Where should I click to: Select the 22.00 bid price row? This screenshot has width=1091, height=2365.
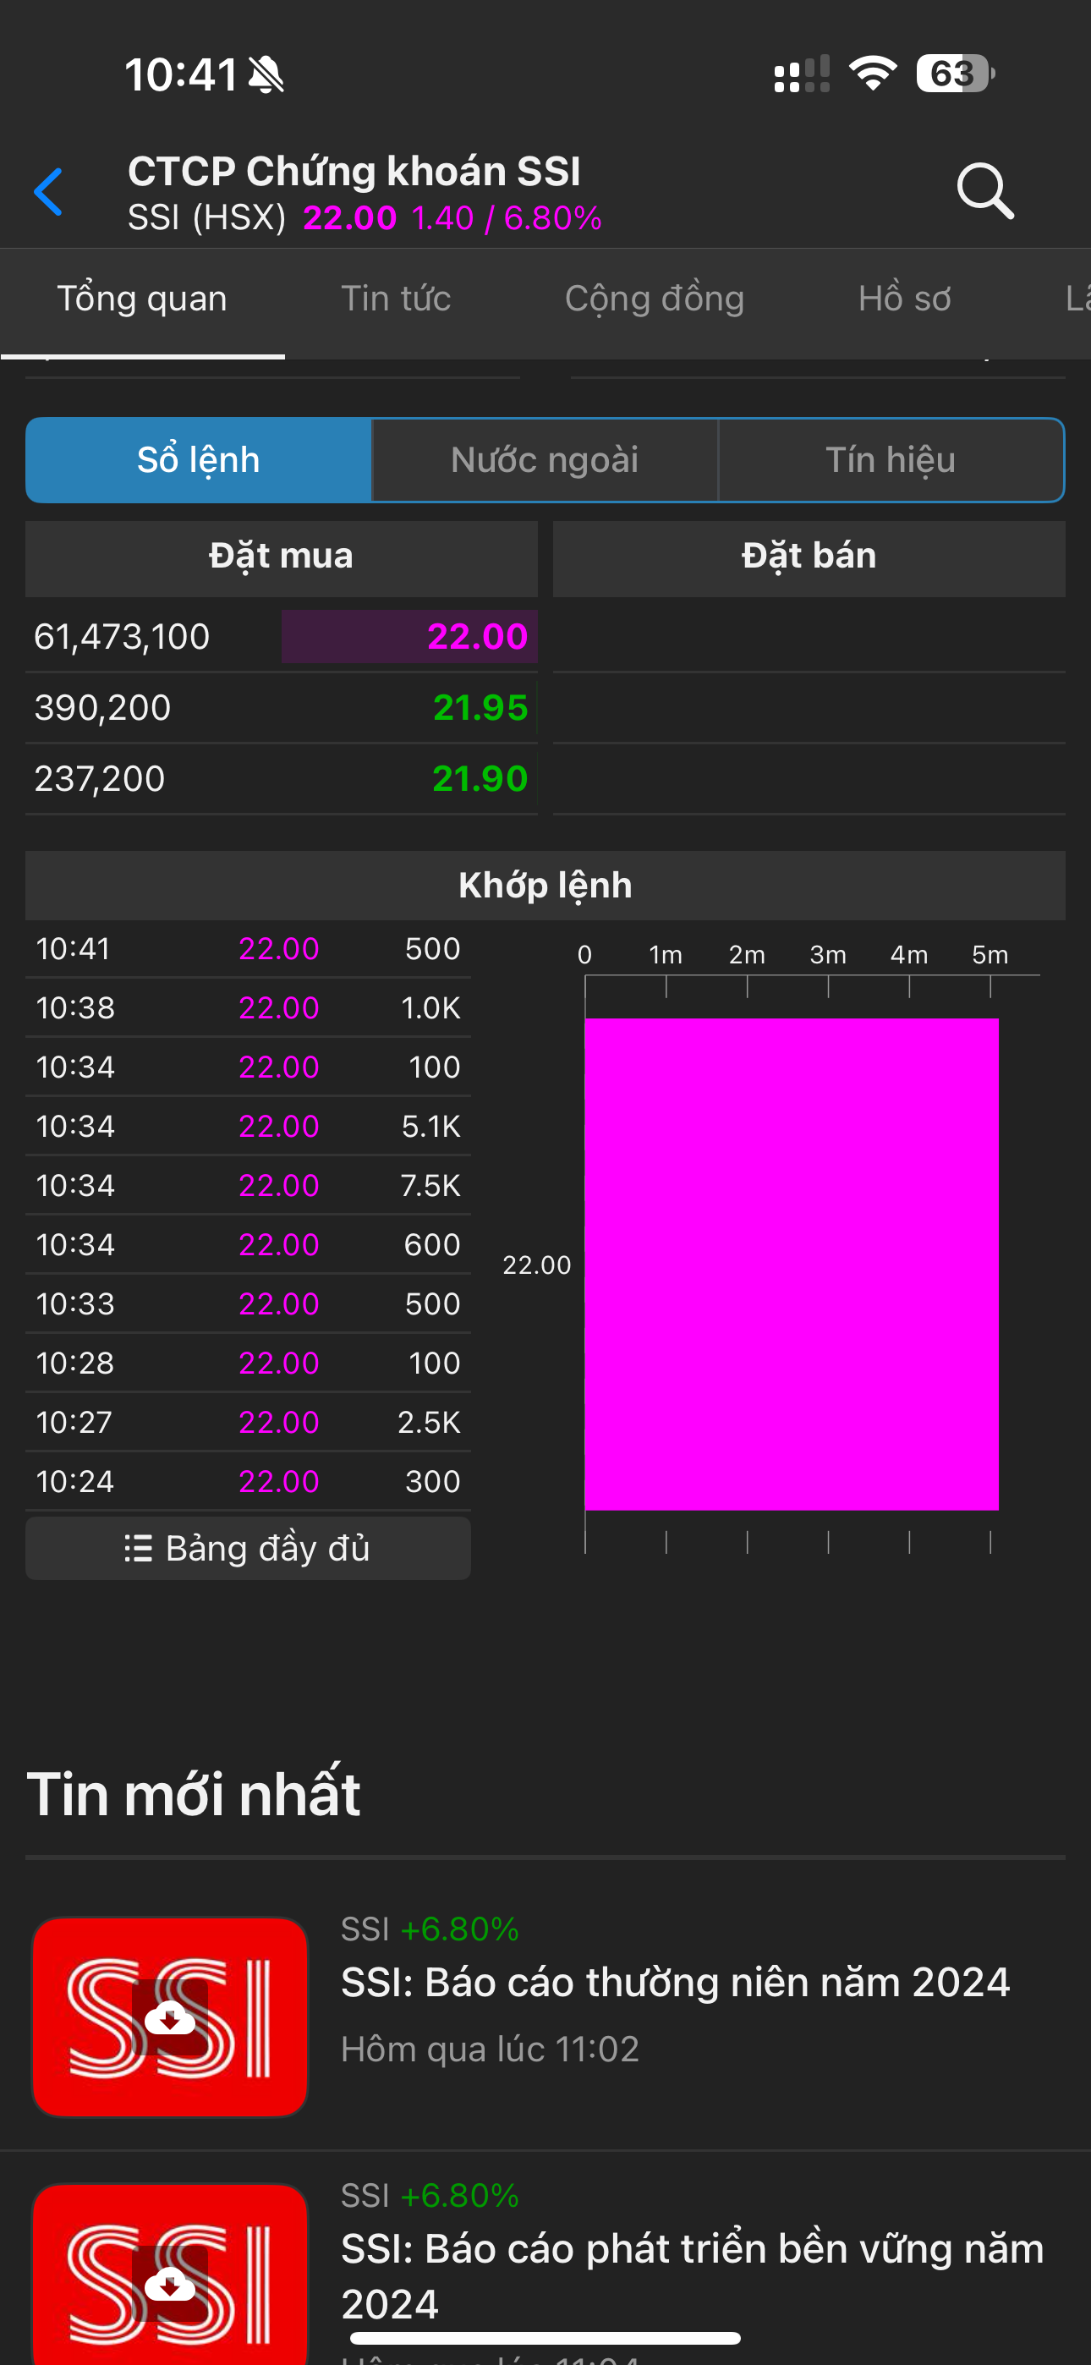[x=281, y=637]
